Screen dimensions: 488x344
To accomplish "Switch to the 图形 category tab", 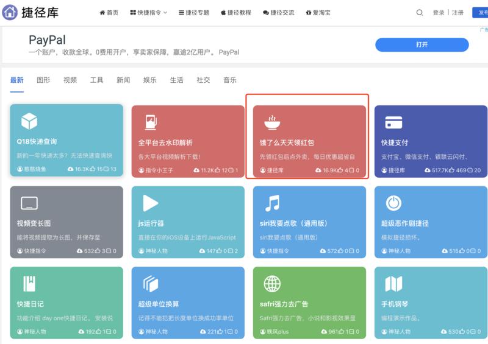I will (x=43, y=80).
